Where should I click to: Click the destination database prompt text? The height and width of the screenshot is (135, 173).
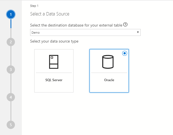click(x=76, y=25)
